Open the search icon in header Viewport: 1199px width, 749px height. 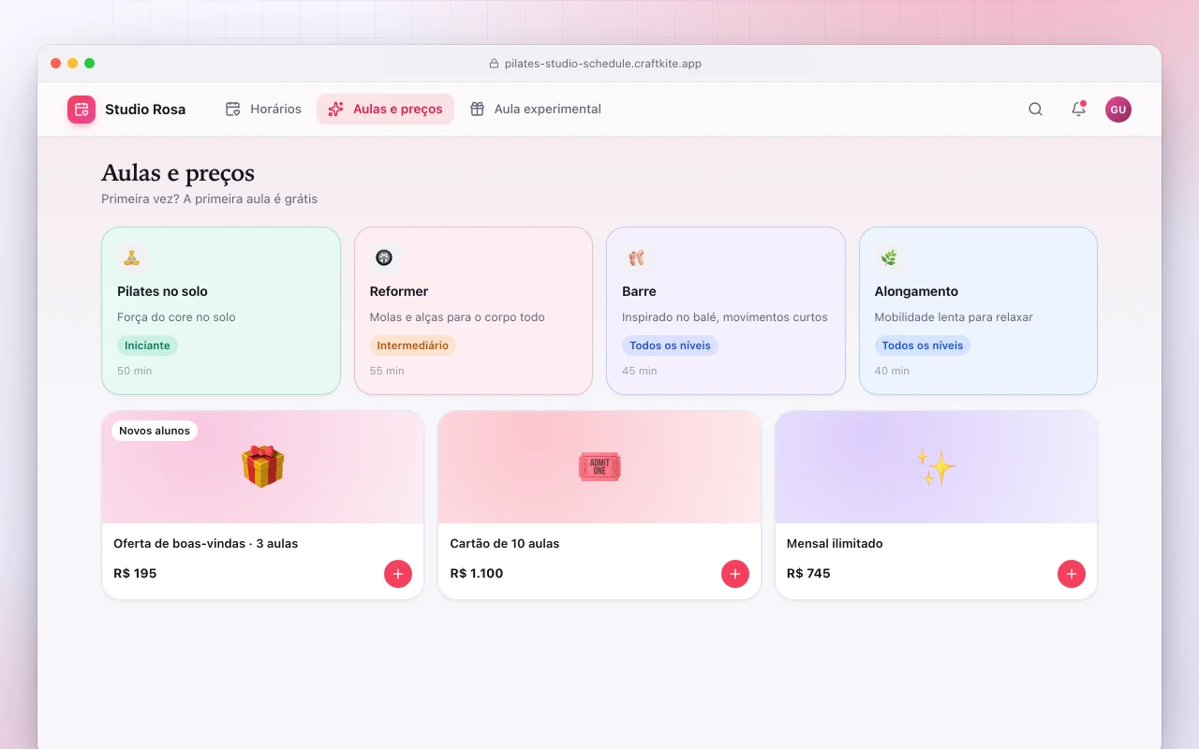coord(1035,110)
